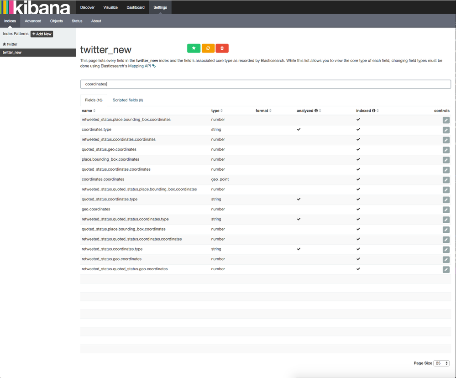Edit the coordinates.type field with its pencil icon
Image resolution: width=456 pixels, height=378 pixels.
coord(446,130)
